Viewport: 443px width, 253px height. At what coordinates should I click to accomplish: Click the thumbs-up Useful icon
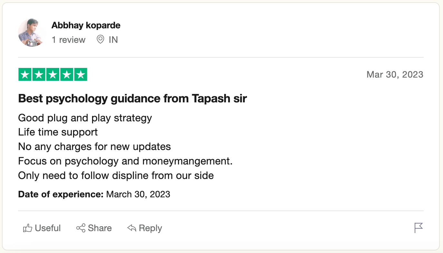click(28, 228)
